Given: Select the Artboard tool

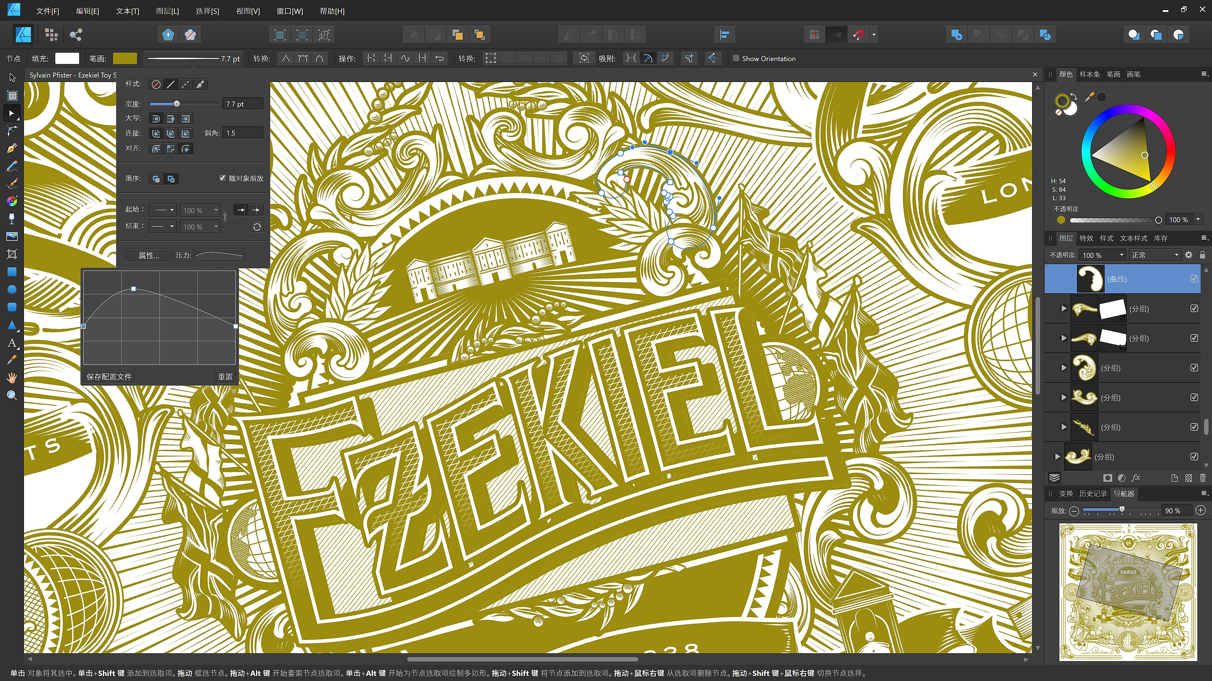Looking at the screenshot, I should click(12, 96).
